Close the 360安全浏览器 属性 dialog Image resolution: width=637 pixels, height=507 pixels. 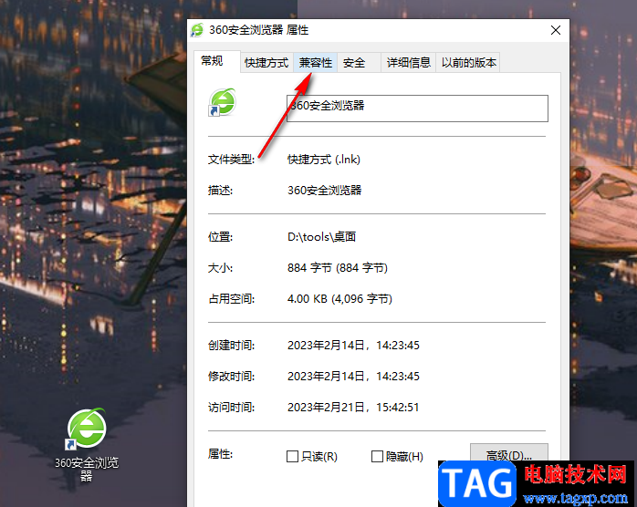556,30
